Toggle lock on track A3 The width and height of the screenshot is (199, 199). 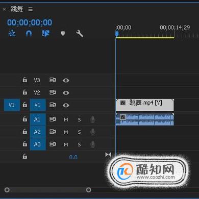coord(25,144)
